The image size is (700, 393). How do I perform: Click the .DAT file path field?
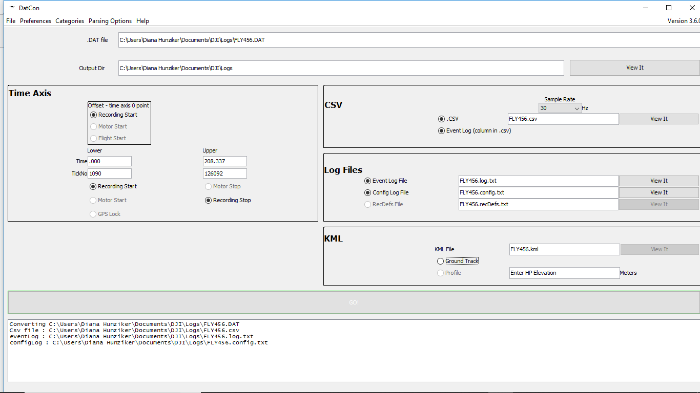click(x=409, y=40)
